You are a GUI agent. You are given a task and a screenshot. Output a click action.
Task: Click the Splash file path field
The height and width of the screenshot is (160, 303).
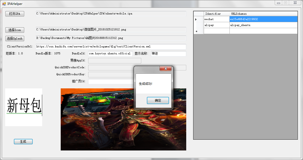click(x=111, y=38)
